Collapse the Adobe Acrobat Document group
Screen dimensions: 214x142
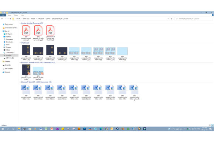20,23
